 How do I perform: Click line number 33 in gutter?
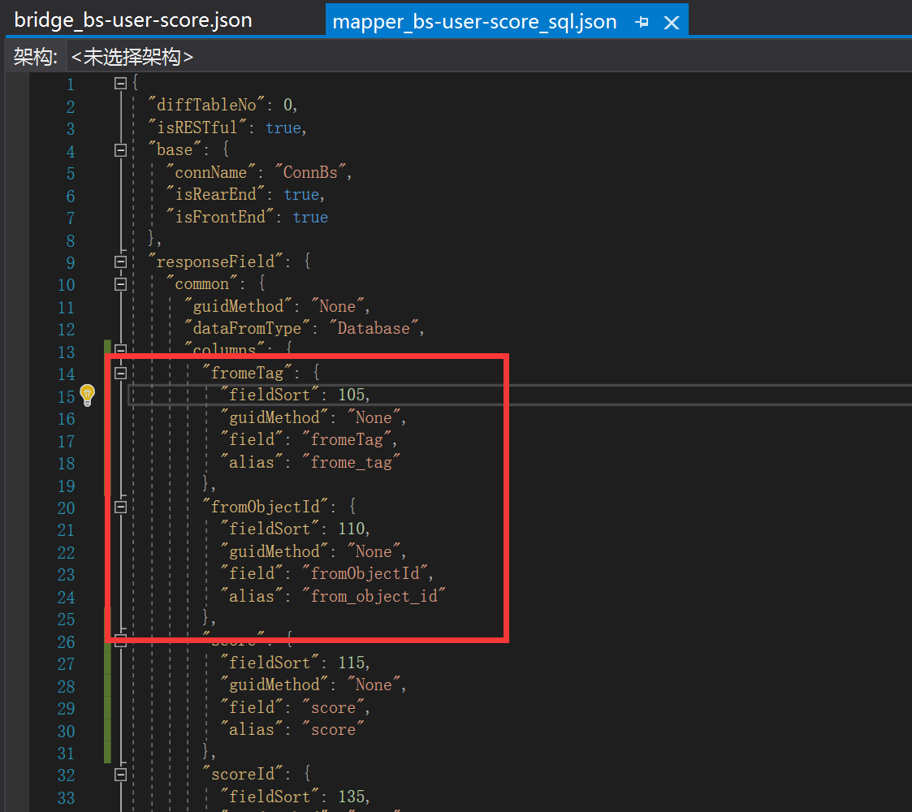pos(67,798)
